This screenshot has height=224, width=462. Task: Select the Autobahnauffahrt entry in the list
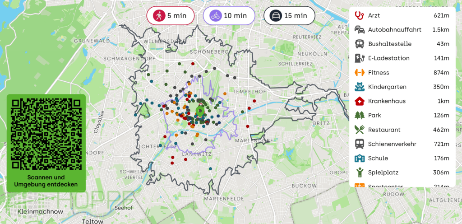tap(402, 29)
